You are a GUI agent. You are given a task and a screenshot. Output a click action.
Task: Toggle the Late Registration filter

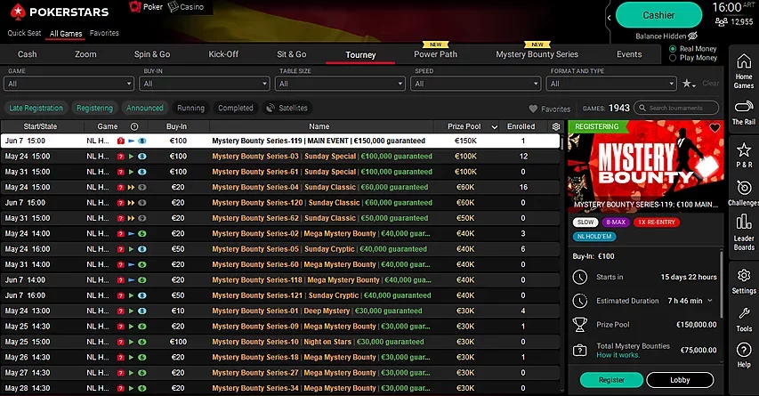(x=36, y=108)
